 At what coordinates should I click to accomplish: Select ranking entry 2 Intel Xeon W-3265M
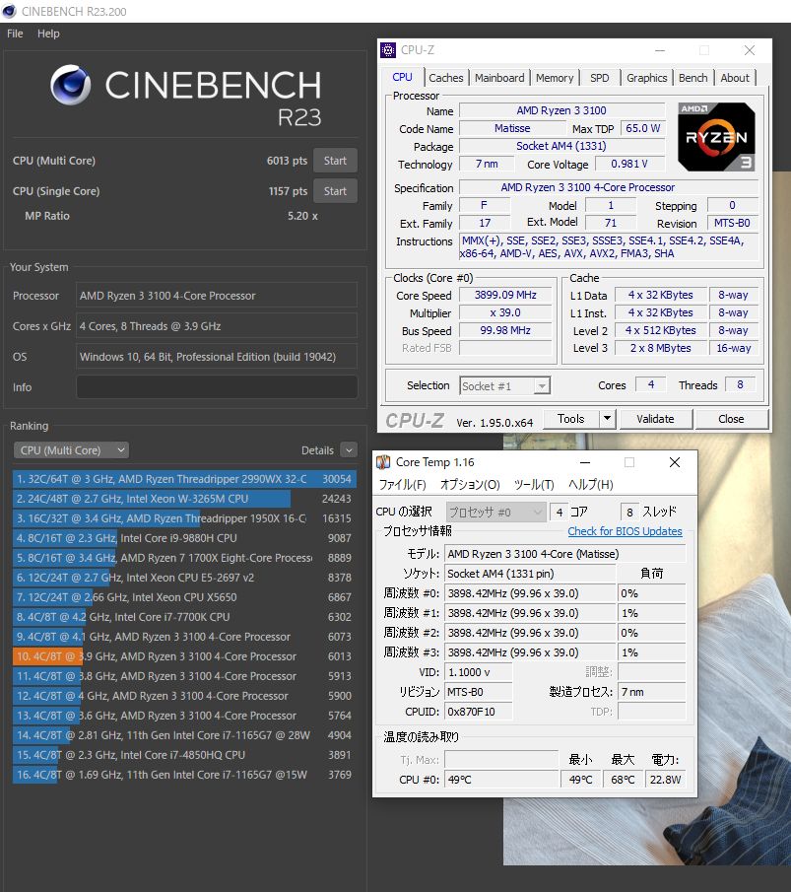(x=185, y=499)
